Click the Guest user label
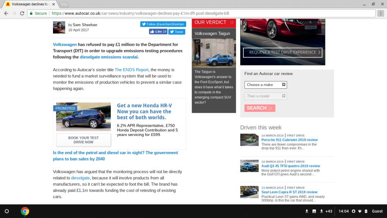The height and width of the screenshot is (218, 387). pyautogui.click(x=377, y=211)
